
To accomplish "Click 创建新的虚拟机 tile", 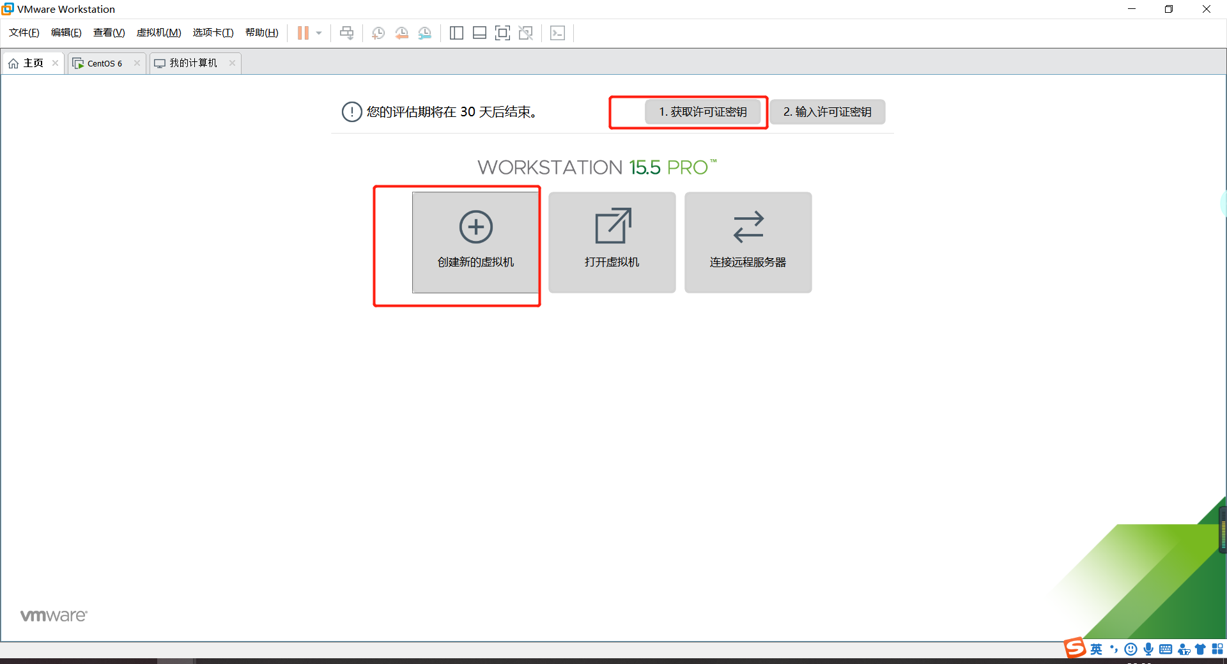I will pos(475,243).
